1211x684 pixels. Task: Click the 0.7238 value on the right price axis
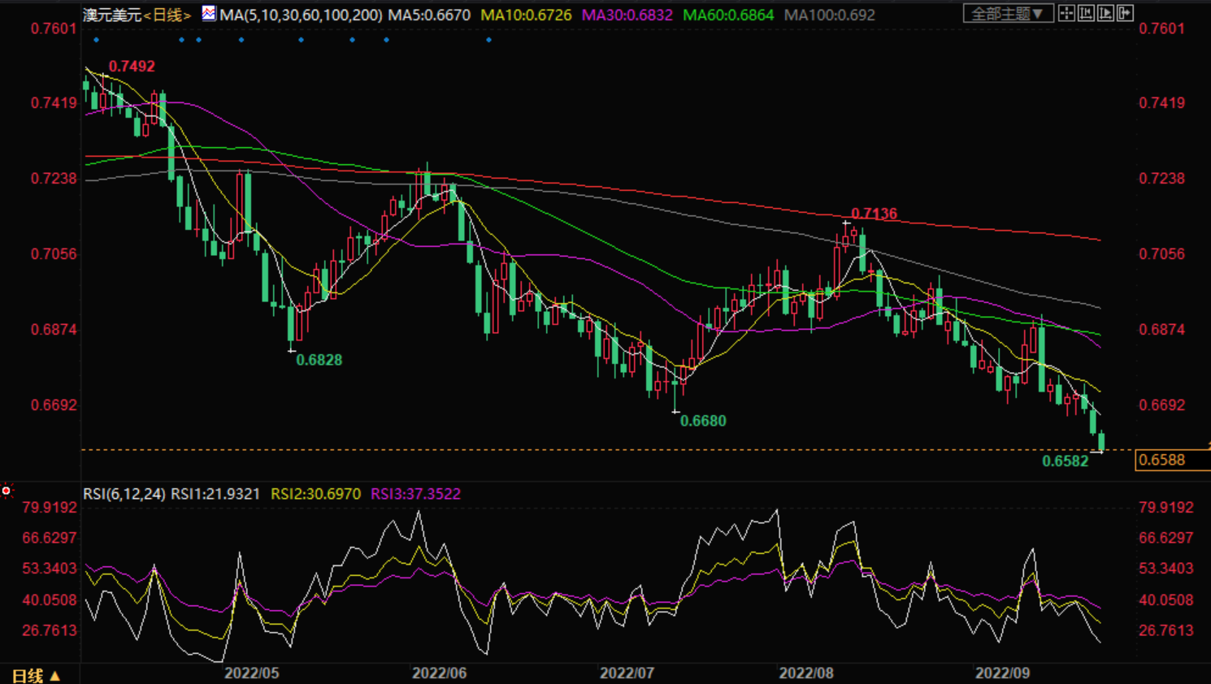pyautogui.click(x=1162, y=179)
